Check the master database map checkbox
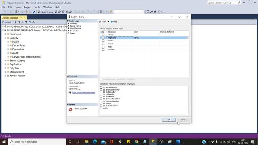Image resolution: width=258 pixels, height=145 pixels. coord(103,41)
